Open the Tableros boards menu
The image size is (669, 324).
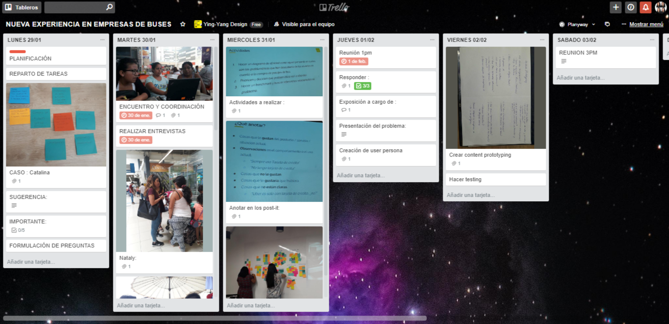tap(22, 7)
